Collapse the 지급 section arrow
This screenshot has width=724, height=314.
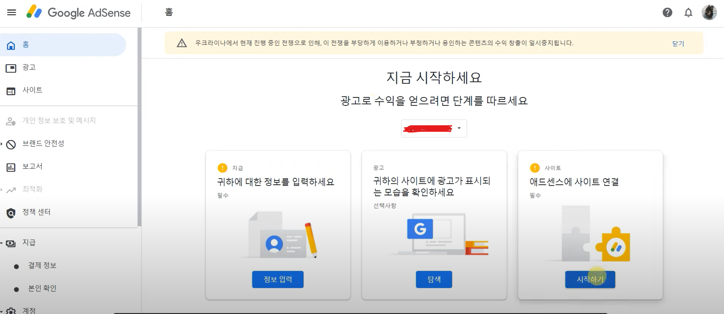pos(1,243)
